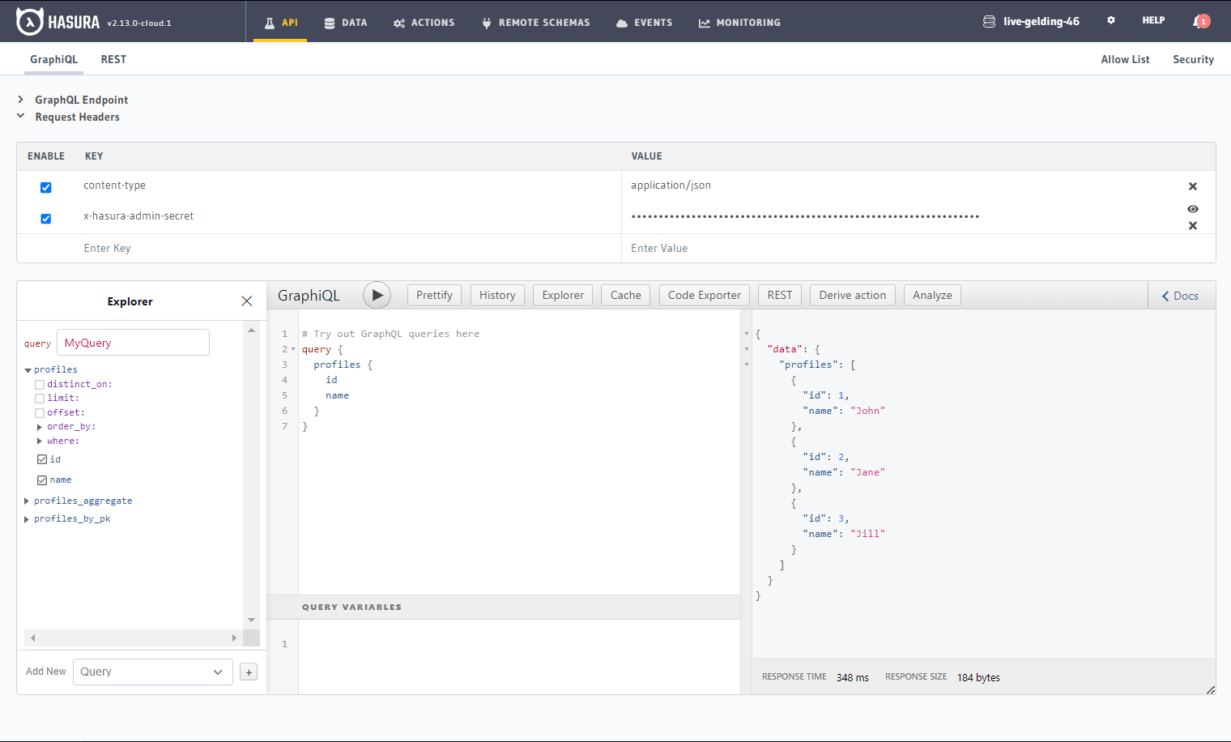Image resolution: width=1231 pixels, height=742 pixels.
Task: Open the Code Exporter
Action: pyautogui.click(x=704, y=295)
